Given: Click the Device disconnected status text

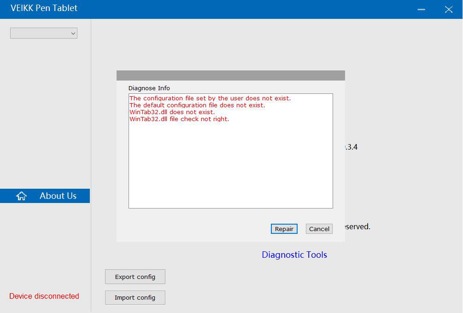Looking at the screenshot, I should click(44, 296).
